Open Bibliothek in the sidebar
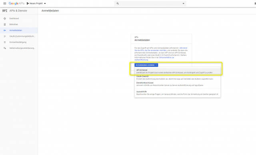Image resolution: width=256 pixels, height=155 pixels. click(x=19, y=24)
